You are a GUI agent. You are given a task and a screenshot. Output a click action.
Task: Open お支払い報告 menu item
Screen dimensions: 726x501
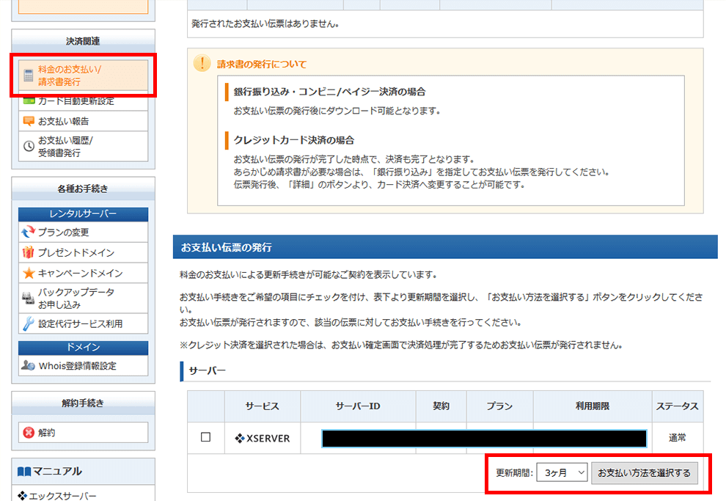[x=84, y=121]
